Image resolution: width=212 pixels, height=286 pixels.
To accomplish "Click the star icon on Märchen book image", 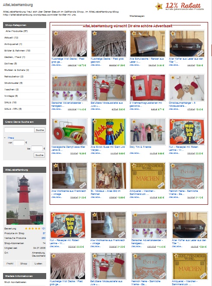I will pyautogui.click(x=133, y=165).
